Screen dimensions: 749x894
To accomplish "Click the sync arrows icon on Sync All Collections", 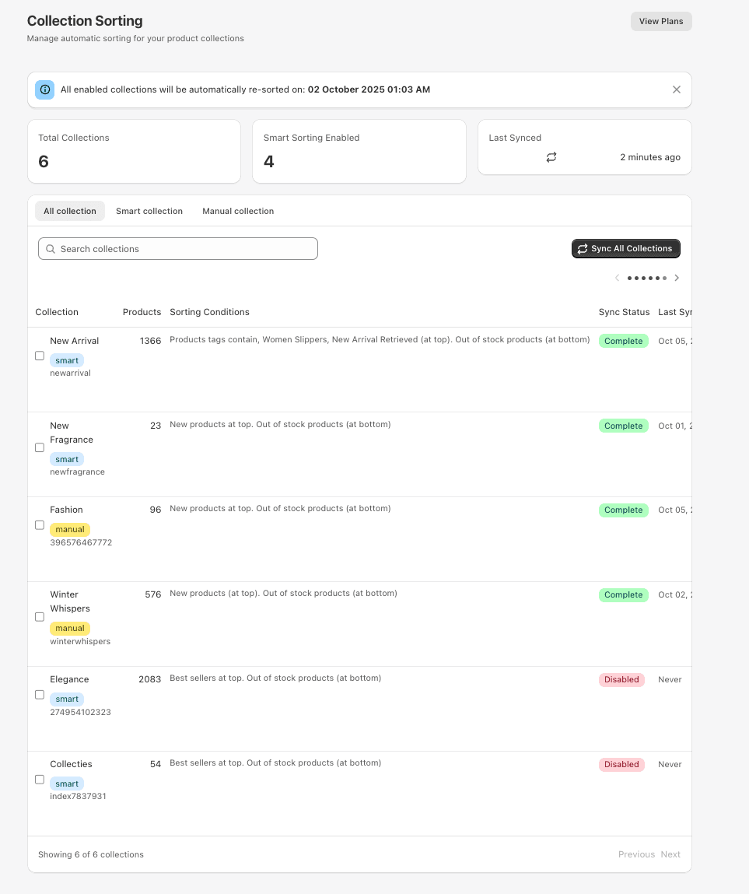I will click(x=582, y=248).
